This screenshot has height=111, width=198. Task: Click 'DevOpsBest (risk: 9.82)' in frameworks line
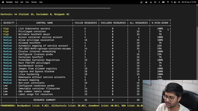tap(33, 106)
